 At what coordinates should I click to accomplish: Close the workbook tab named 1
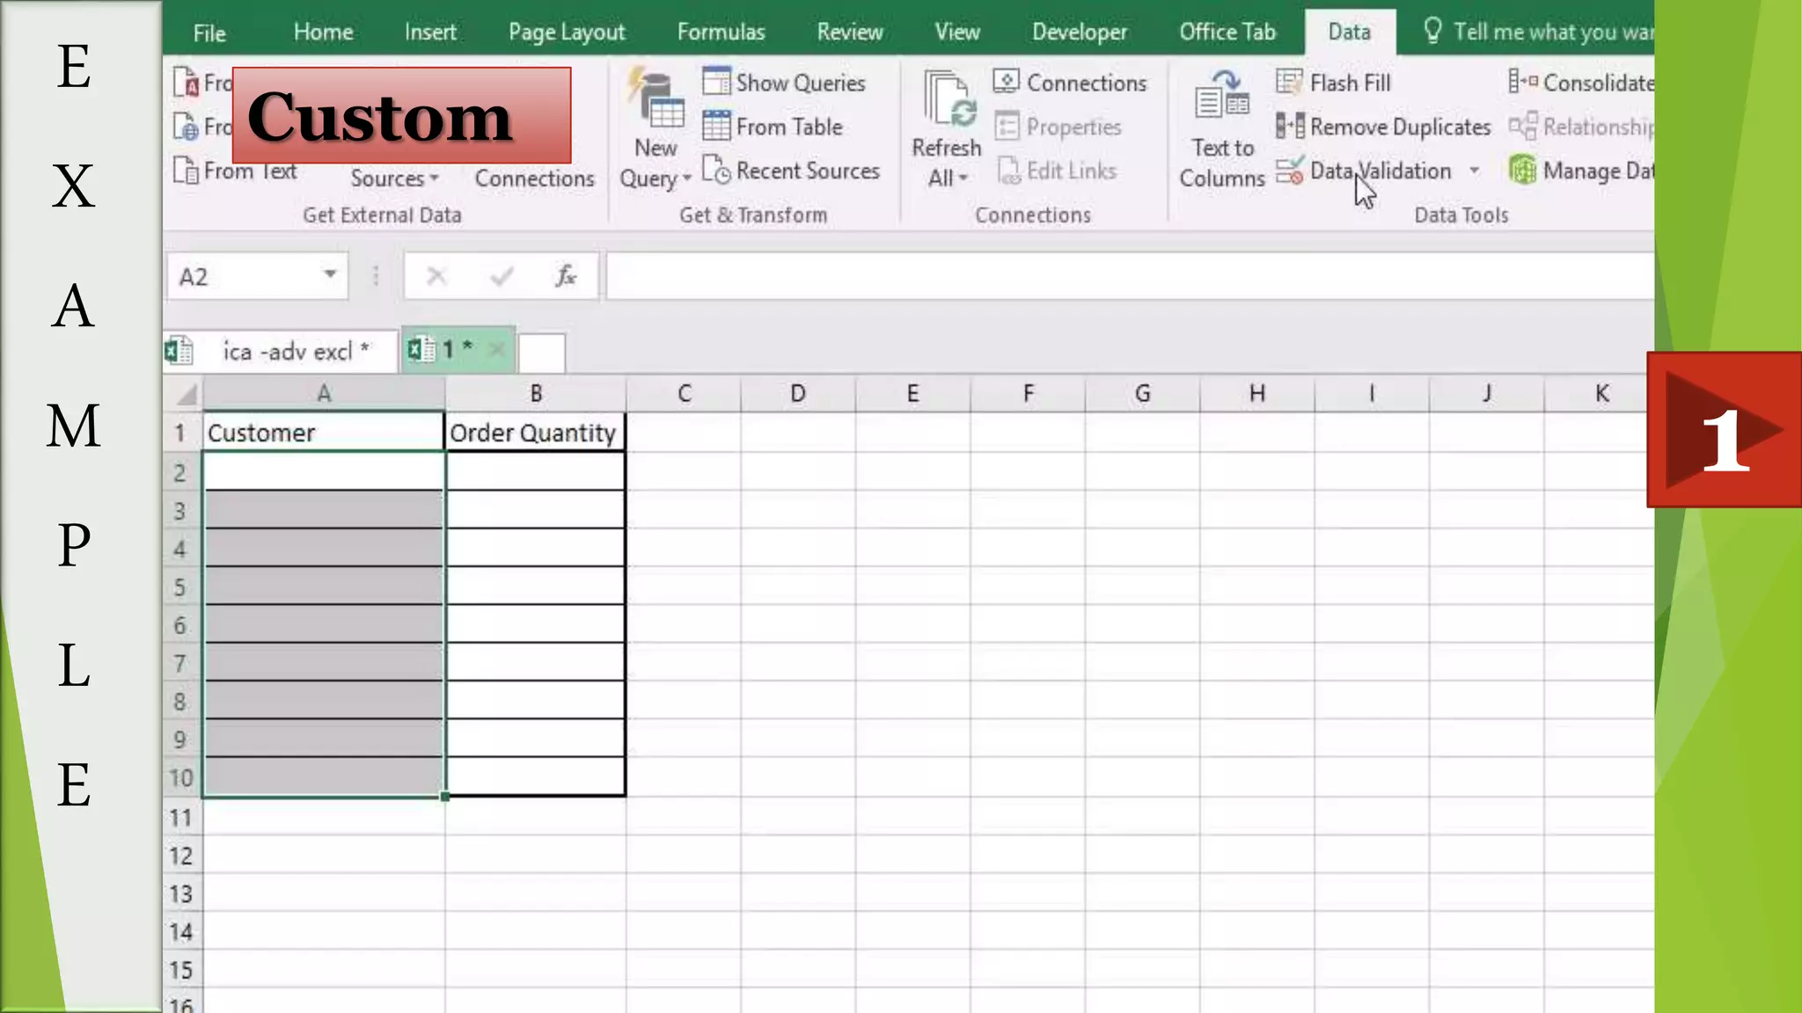496,350
